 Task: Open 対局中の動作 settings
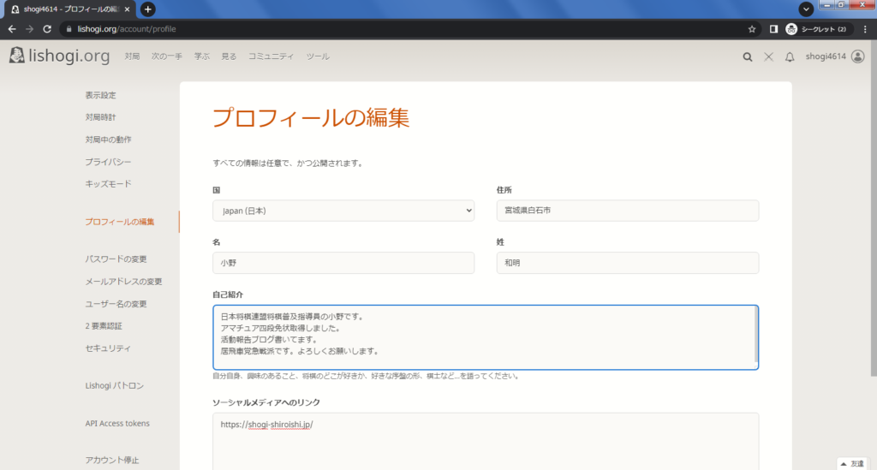coord(109,140)
